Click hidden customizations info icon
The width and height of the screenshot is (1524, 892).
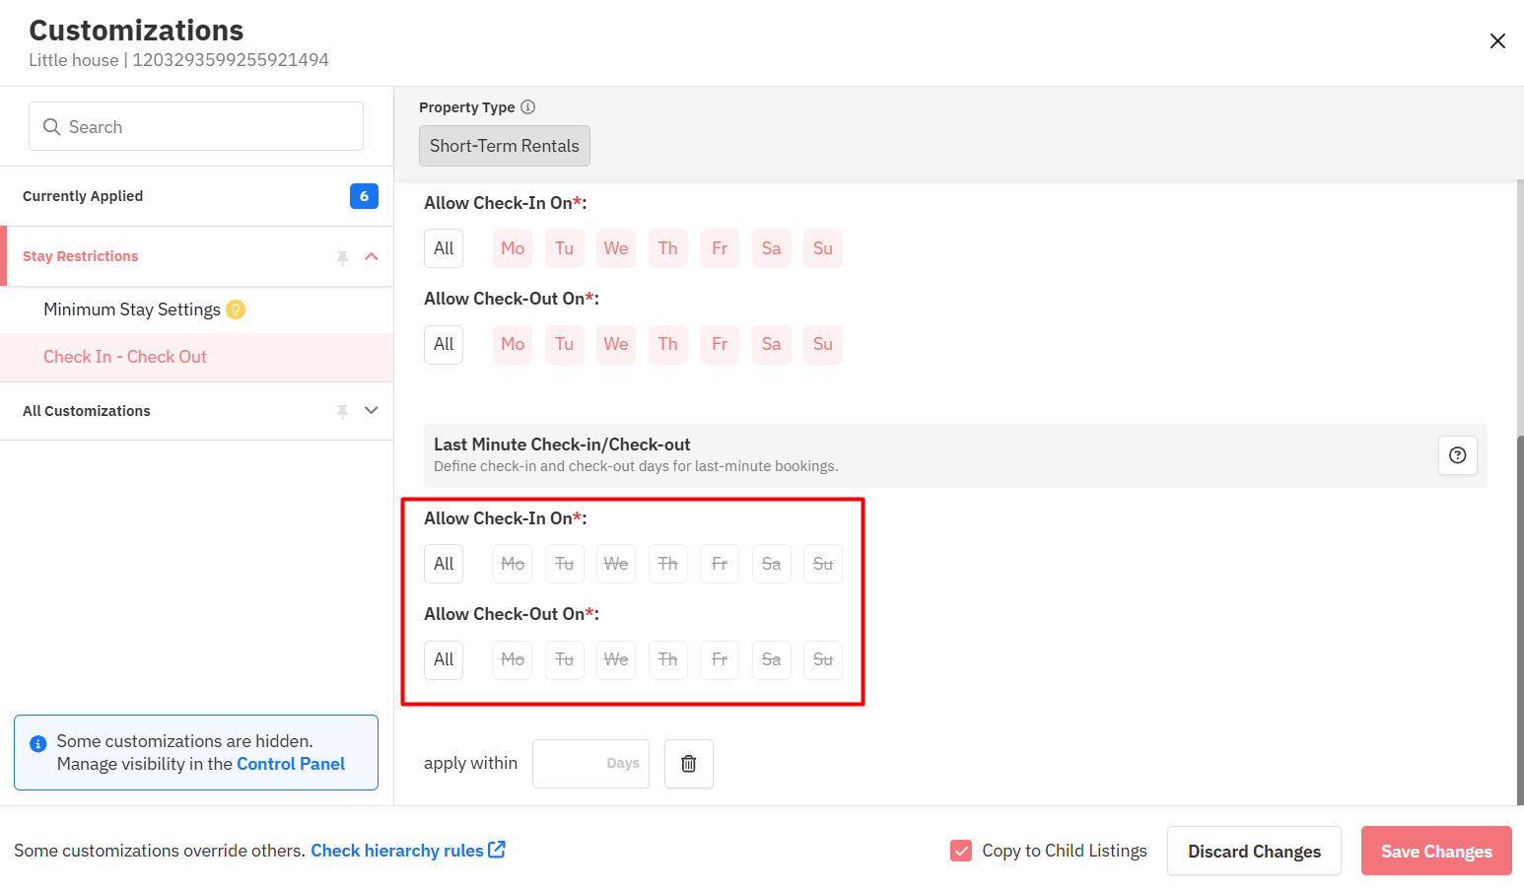(38, 743)
